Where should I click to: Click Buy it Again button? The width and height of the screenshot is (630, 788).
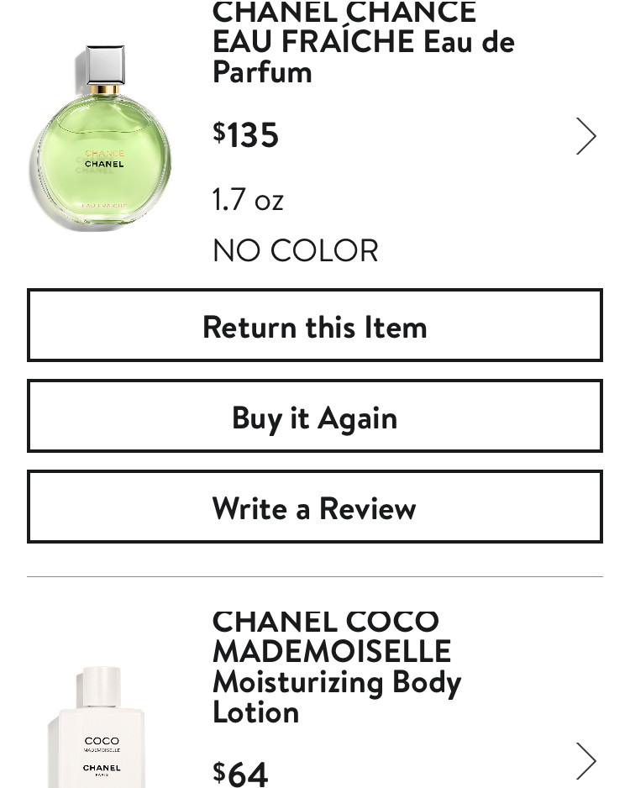pyautogui.click(x=315, y=416)
